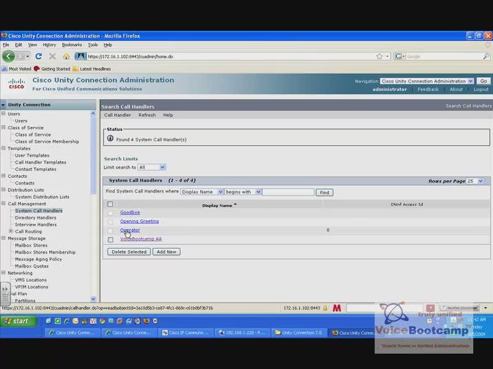Screen dimensions: 493x369
Task: Click the Logout link
Action: pyautogui.click(x=481, y=89)
